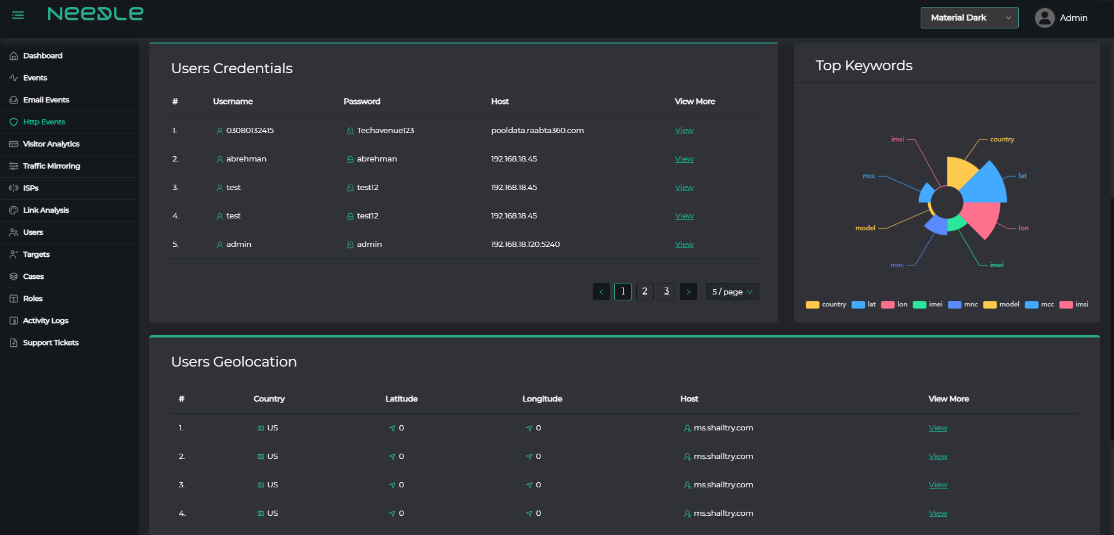Click the Support Tickets icon
Viewport: 1114px width, 535px height.
13,343
